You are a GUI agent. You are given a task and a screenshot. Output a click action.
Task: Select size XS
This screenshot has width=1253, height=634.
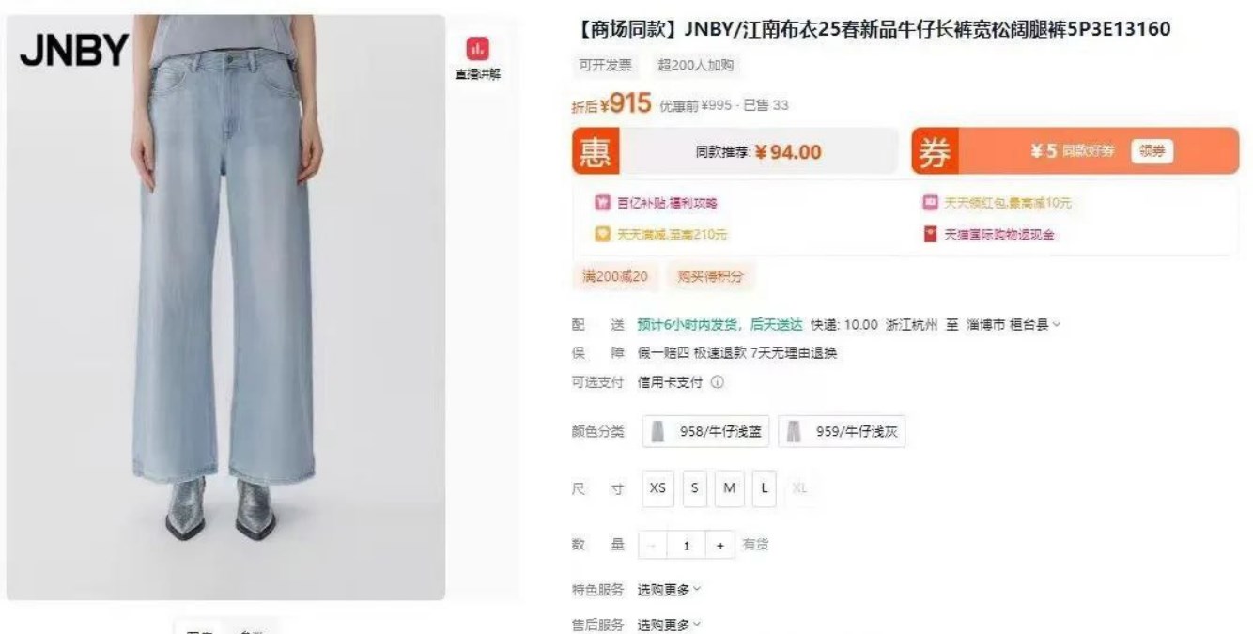click(657, 488)
